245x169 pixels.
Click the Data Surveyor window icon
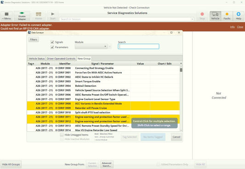click(x=29, y=33)
